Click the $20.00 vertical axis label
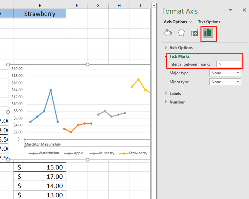 [17, 69]
